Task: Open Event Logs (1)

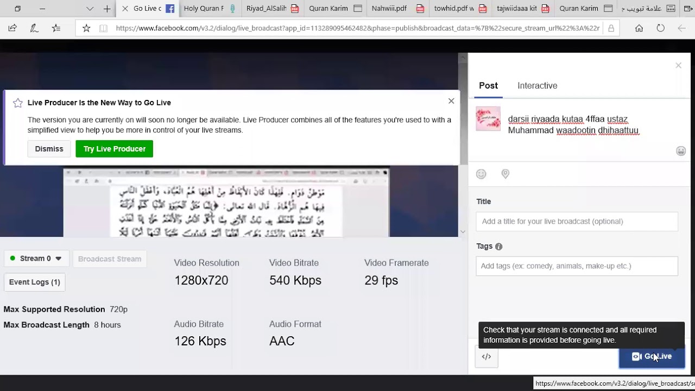Action: 35,282
